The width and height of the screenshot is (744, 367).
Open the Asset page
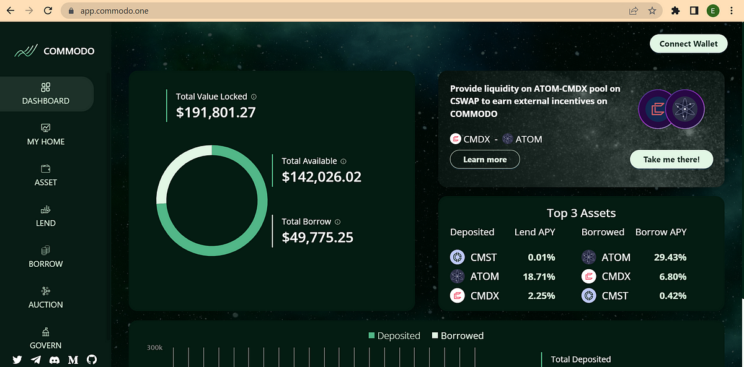coord(46,176)
